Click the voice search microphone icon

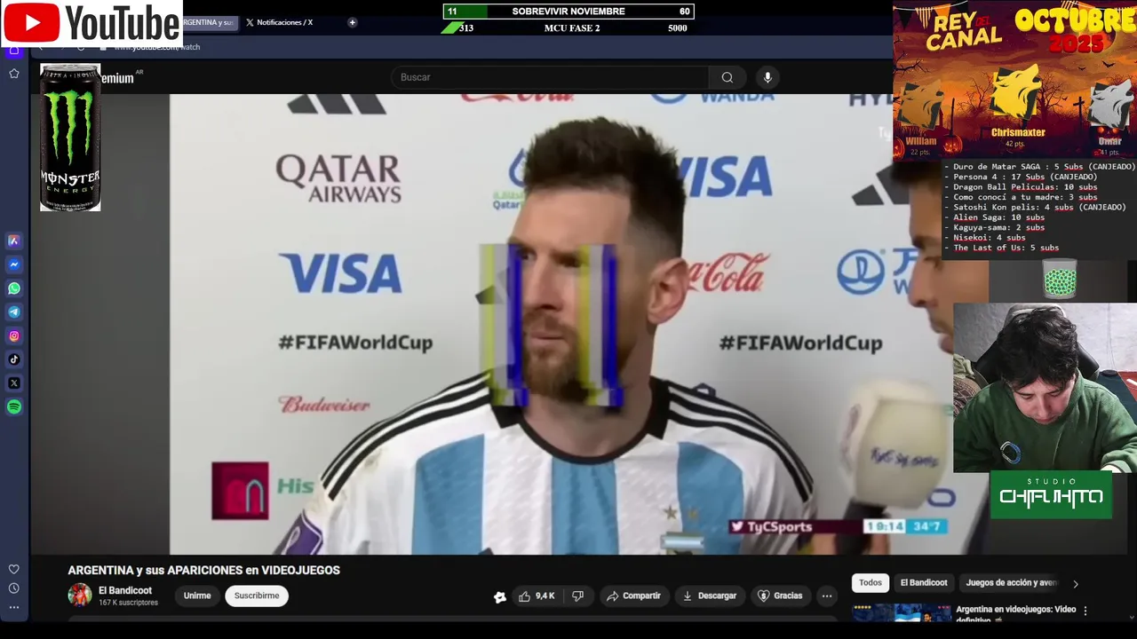click(x=768, y=77)
